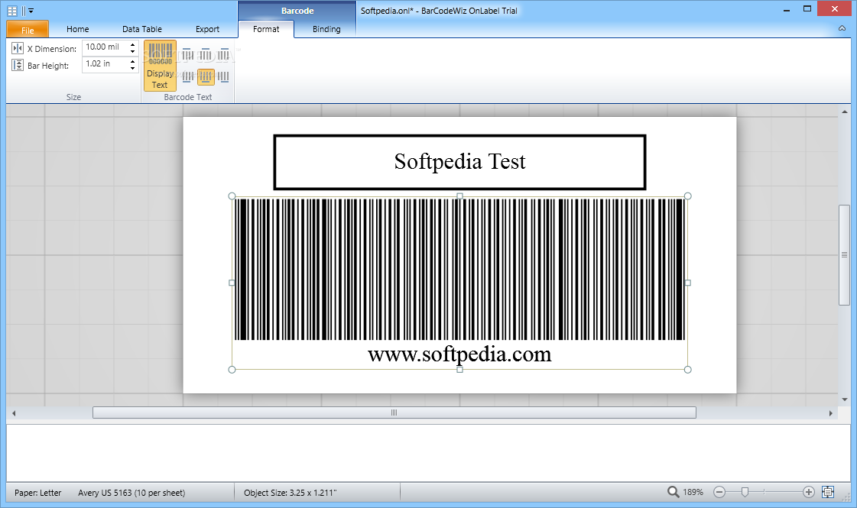The height and width of the screenshot is (508, 857).
Task: Click the X Dimension icon
Action: [x=18, y=48]
